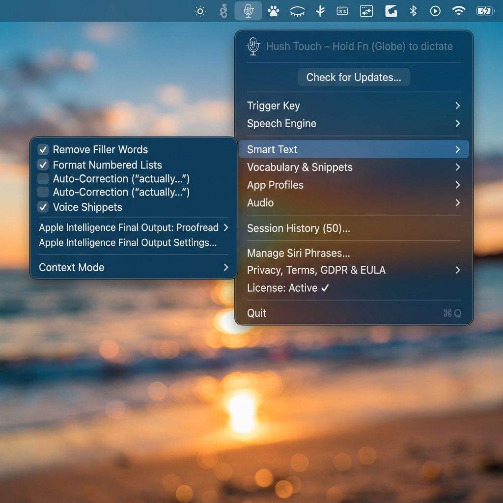Screen dimensions: 503x503
Task: Click the Check for Updates button
Action: (x=353, y=77)
